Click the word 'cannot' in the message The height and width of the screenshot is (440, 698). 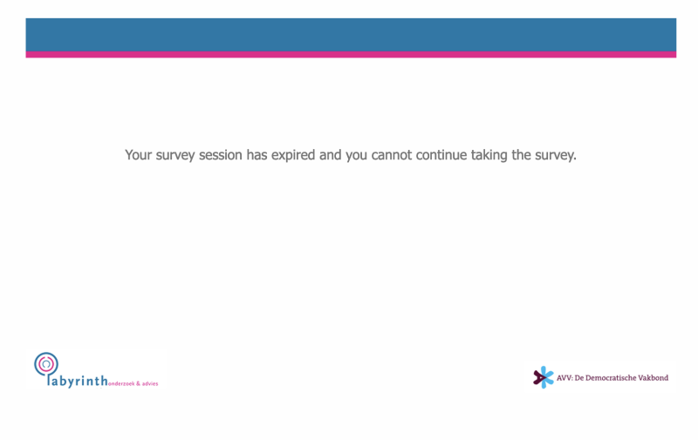pos(391,155)
